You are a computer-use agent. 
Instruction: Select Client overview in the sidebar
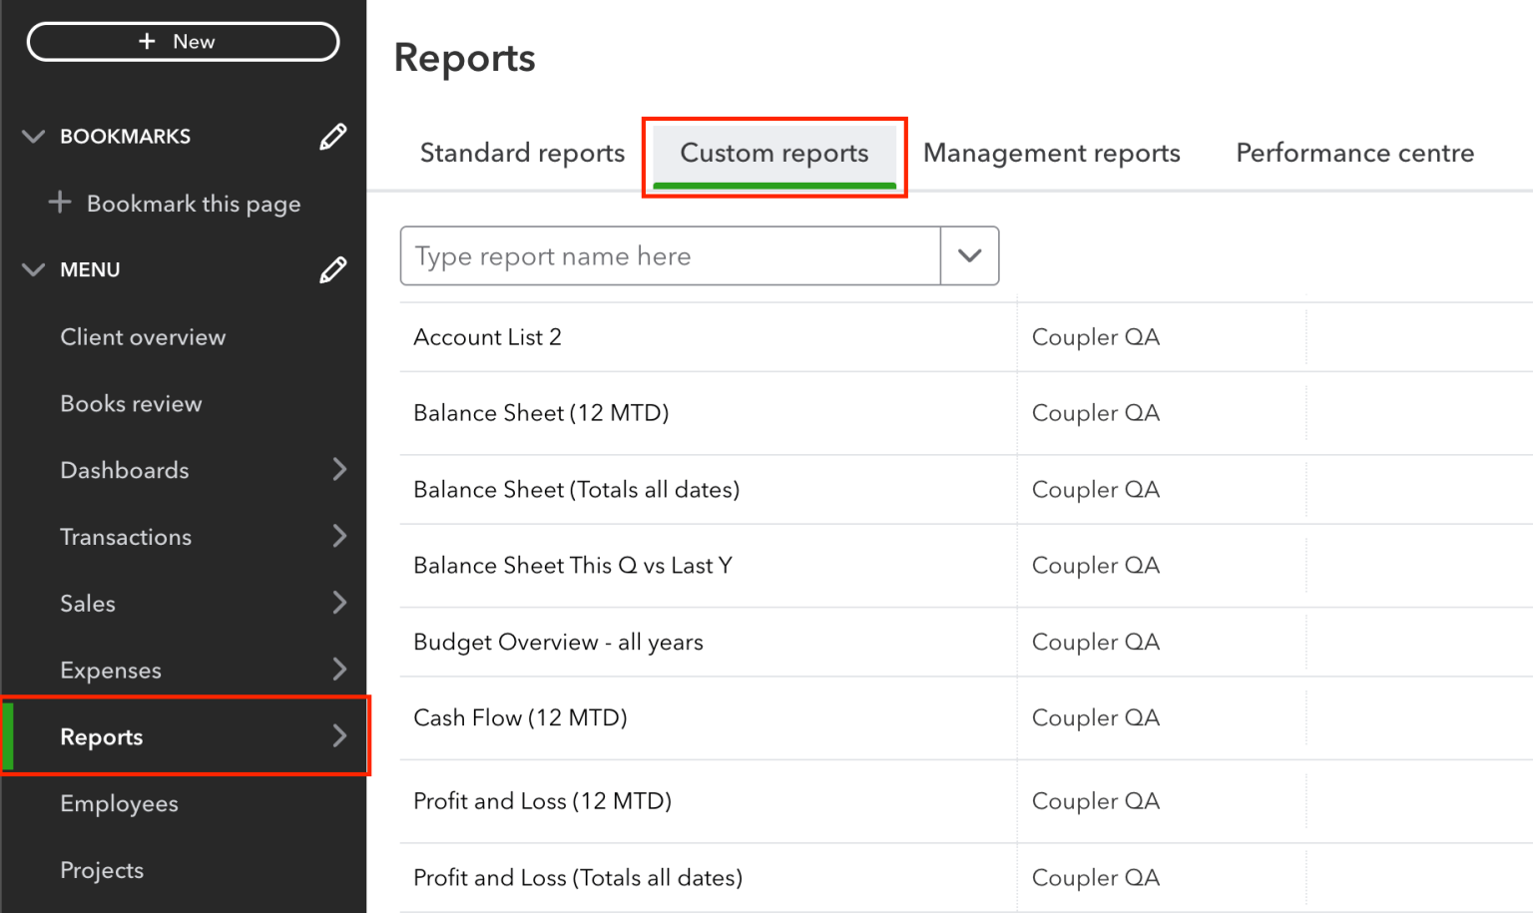pos(143,336)
